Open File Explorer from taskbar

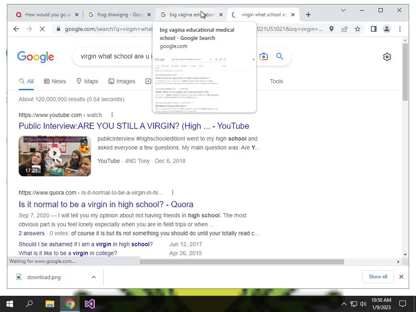coord(50,304)
